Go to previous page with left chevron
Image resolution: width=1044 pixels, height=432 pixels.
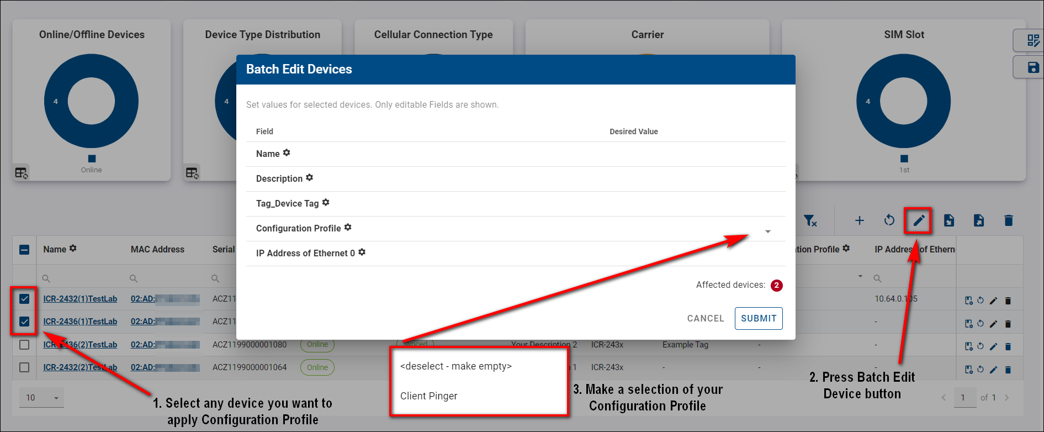pos(944,398)
